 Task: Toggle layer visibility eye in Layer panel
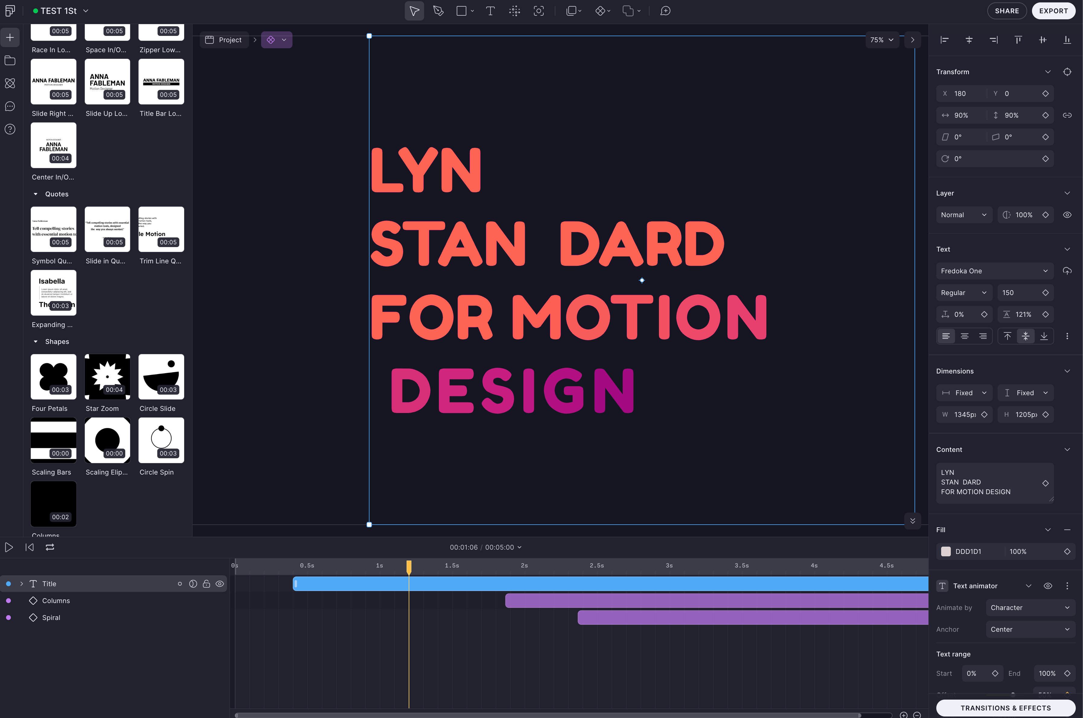pos(1067,215)
